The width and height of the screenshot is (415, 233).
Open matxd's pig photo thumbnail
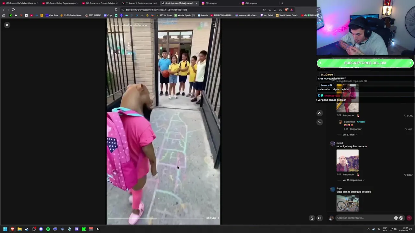pos(348,161)
